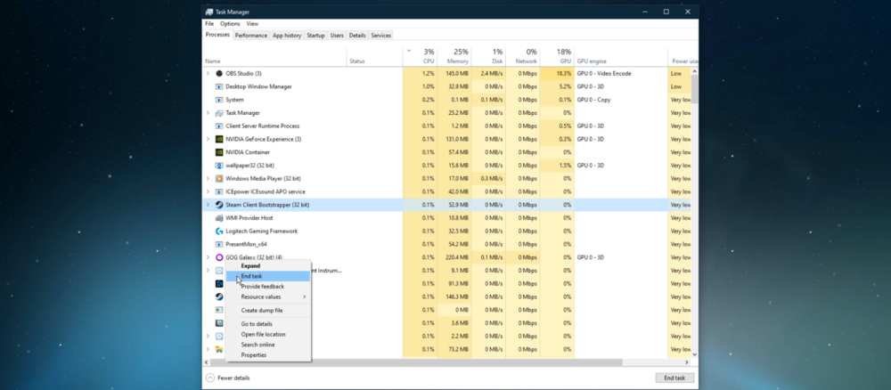Expand the Windows Media Player process group
Image resolution: width=891 pixels, height=390 pixels.
[x=208, y=178]
